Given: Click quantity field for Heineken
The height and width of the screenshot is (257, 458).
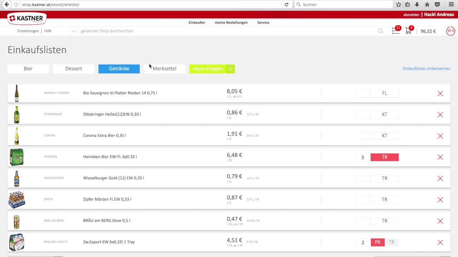Looking at the screenshot, I should click(x=363, y=157).
